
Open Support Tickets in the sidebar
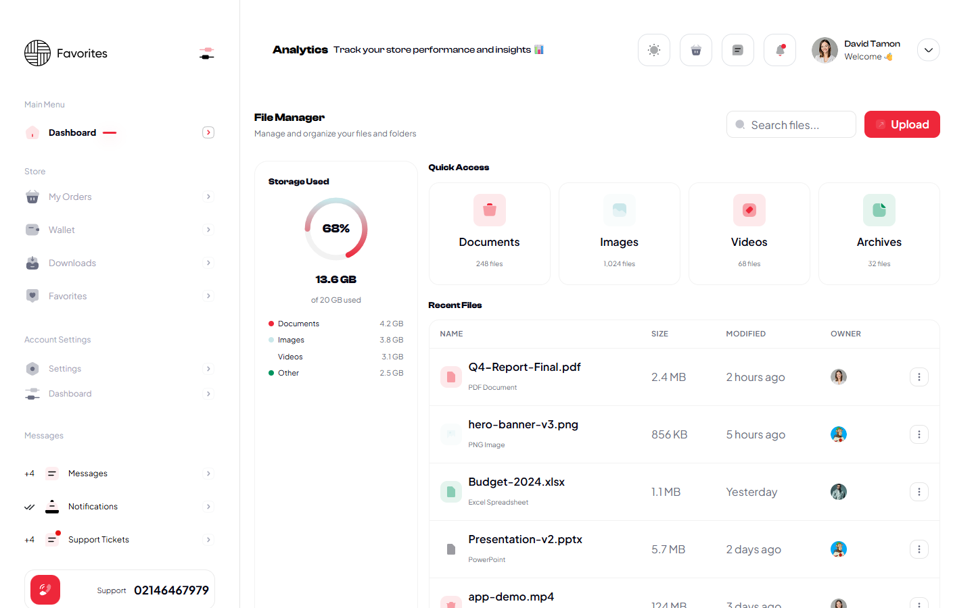(98, 539)
